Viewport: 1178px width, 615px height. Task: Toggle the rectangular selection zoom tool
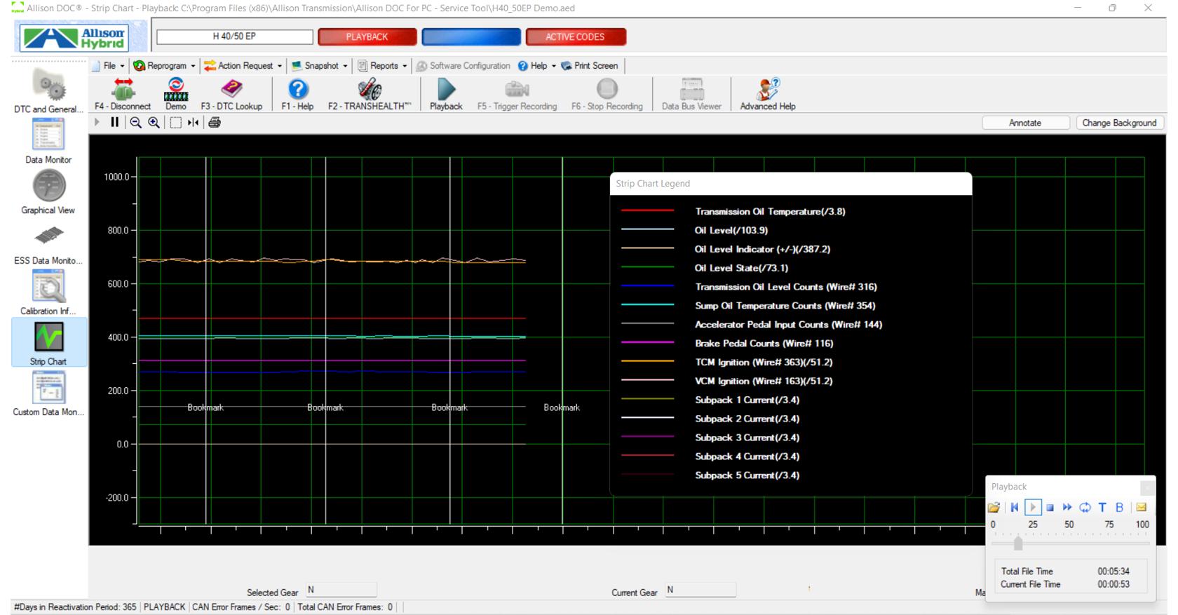[175, 123]
